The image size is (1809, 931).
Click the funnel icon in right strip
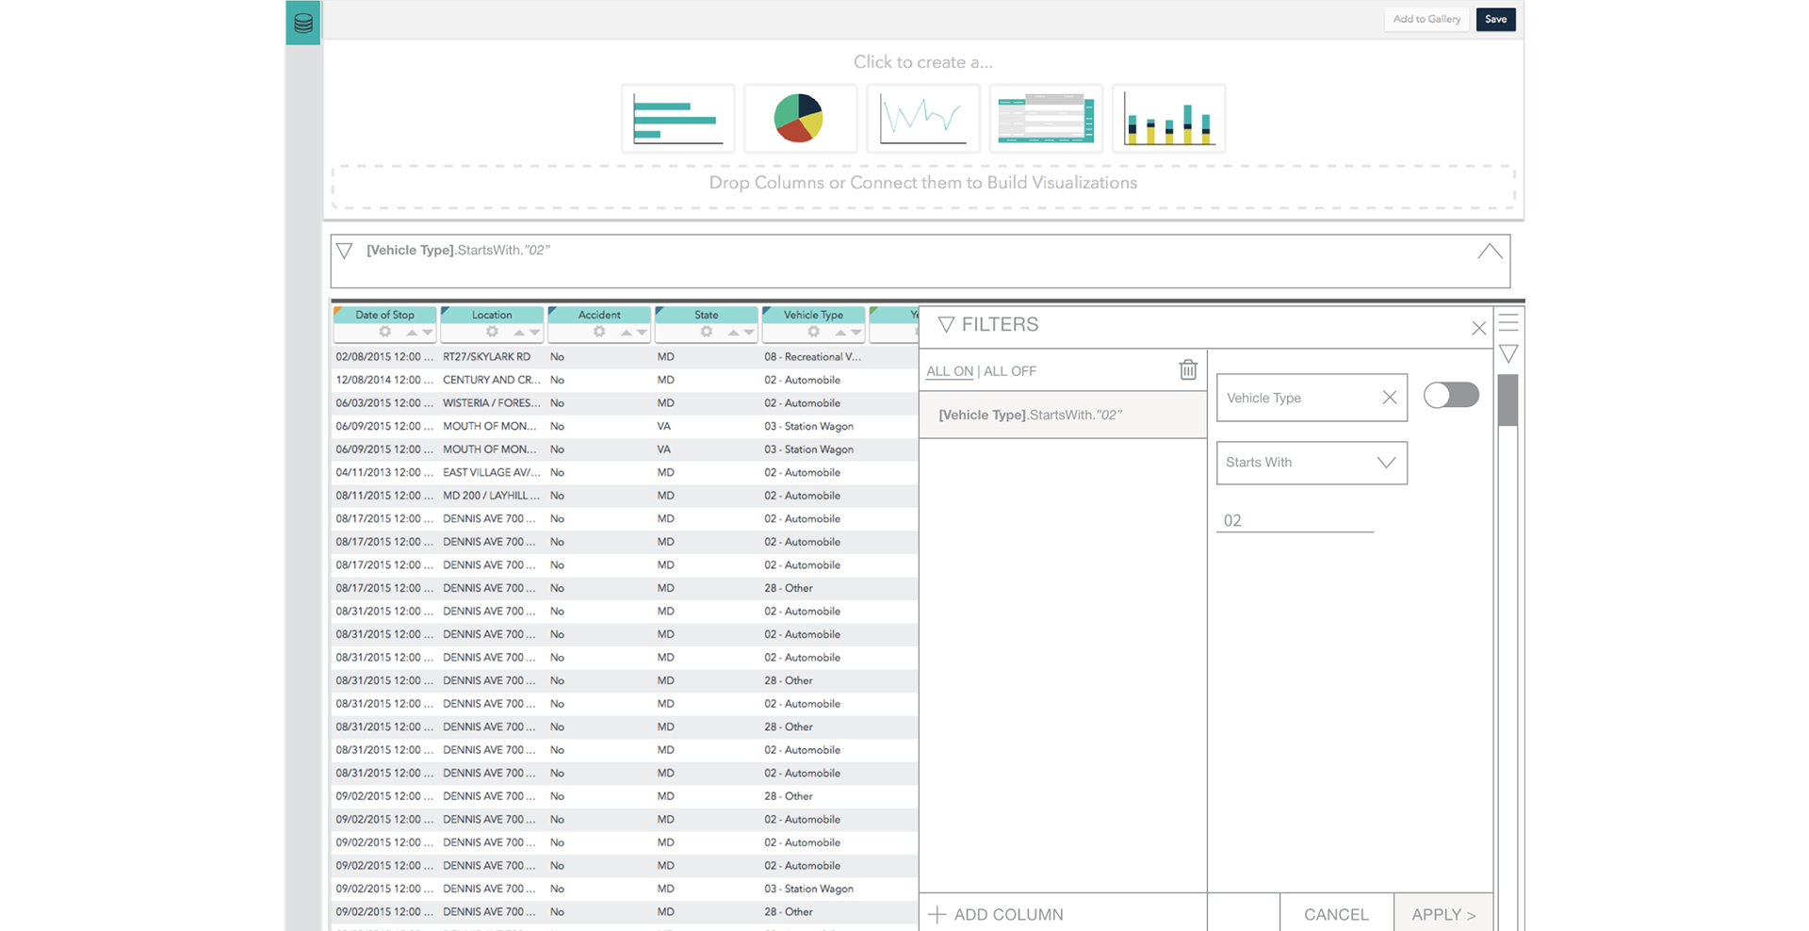pos(1508,354)
